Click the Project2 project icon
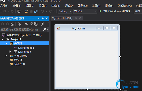Image resolution: width=142 pixels, height=91 pixels. coord(8,39)
